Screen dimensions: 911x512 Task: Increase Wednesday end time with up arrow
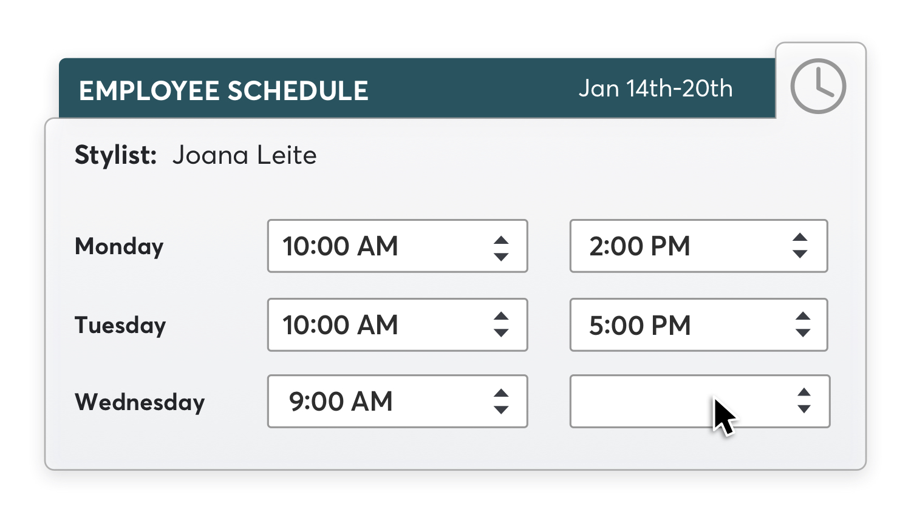[x=804, y=392]
